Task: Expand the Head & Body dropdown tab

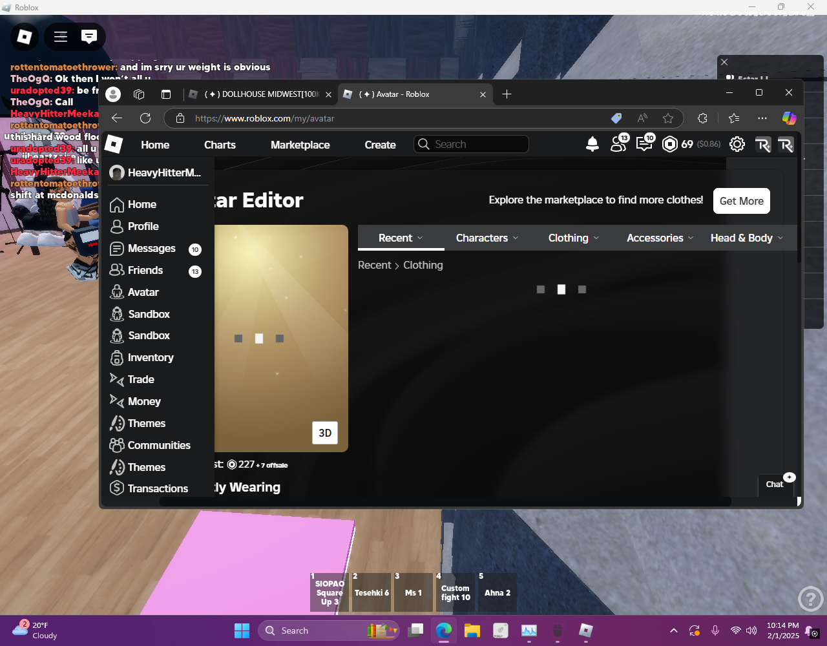Action: pyautogui.click(x=747, y=238)
